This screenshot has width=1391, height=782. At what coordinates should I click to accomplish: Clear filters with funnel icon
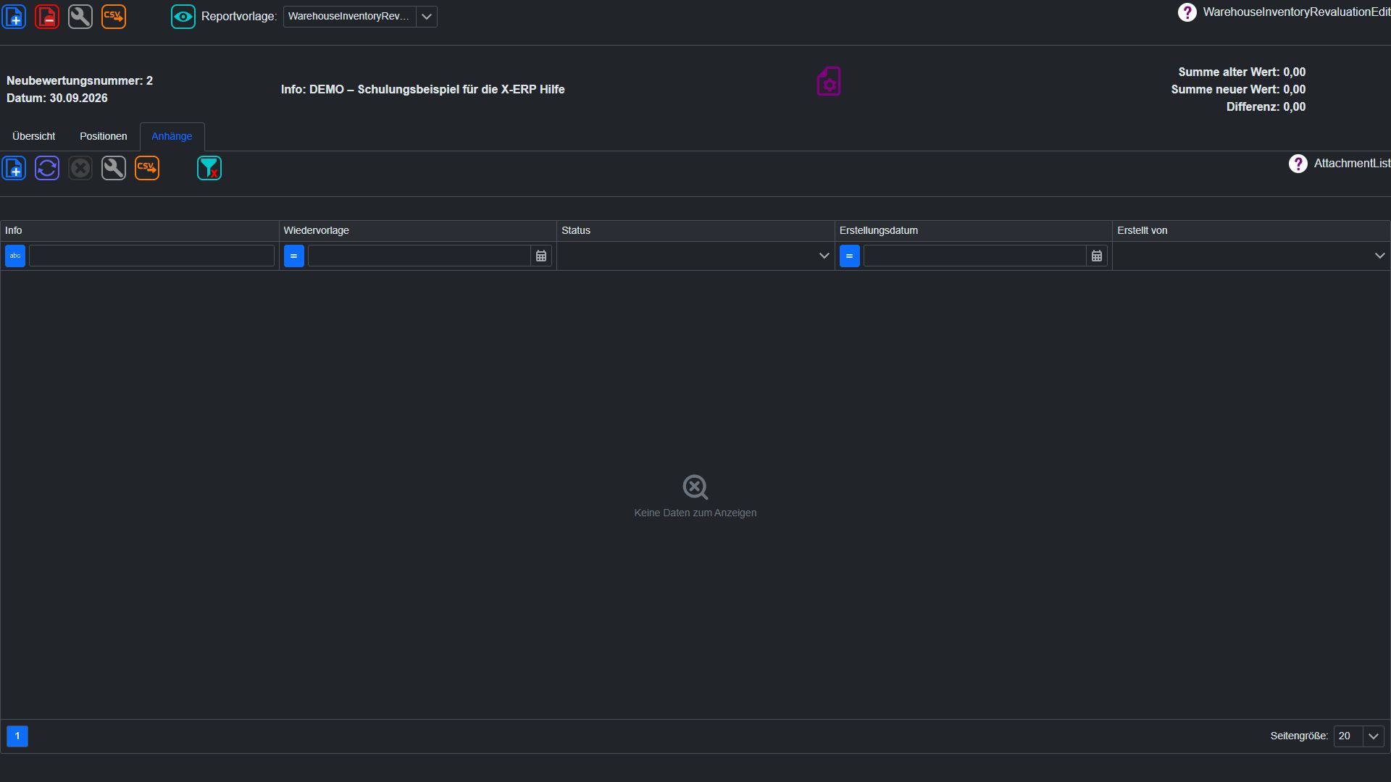pyautogui.click(x=209, y=168)
